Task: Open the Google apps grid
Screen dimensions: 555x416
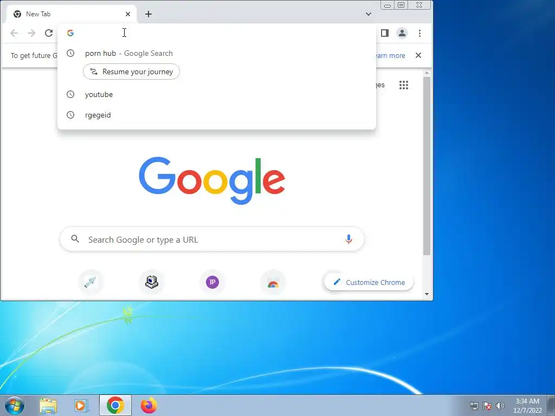Action: 404,85
